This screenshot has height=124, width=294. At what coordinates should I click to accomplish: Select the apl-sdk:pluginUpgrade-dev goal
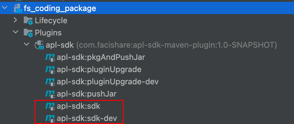tap(107, 82)
